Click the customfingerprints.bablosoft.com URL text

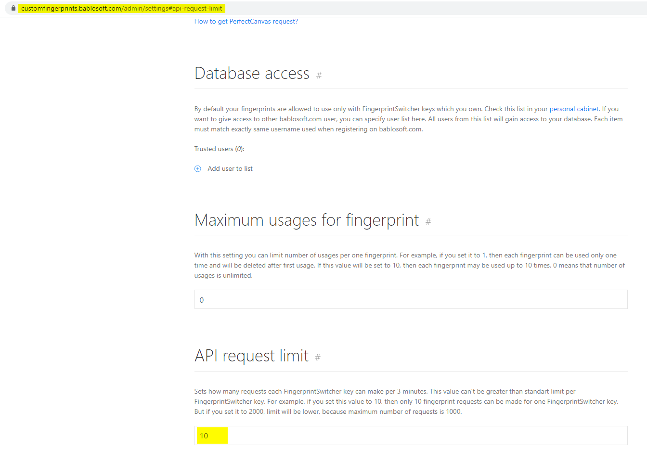121,8
